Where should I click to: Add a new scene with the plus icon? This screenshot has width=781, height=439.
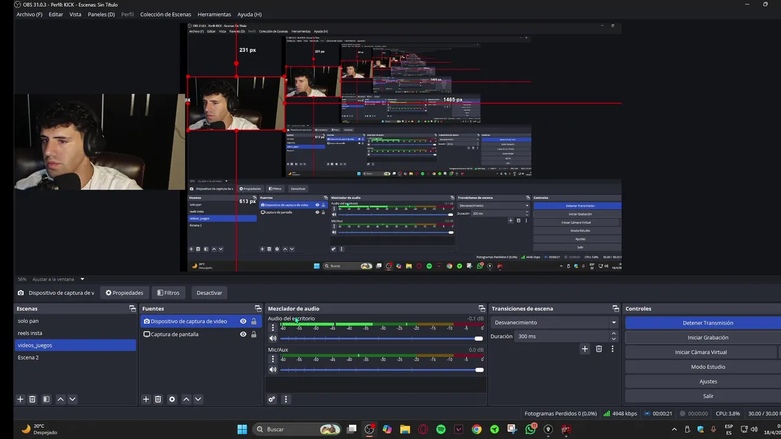(x=20, y=399)
